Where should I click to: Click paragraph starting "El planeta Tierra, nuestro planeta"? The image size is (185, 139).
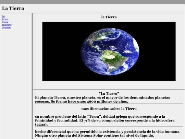click(x=102, y=100)
